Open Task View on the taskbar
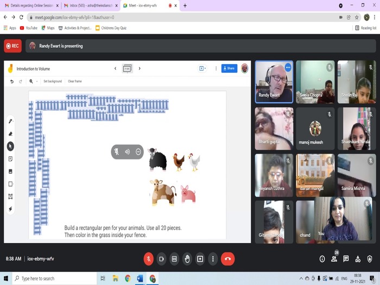Screen dimensions: 380x285 103,278
